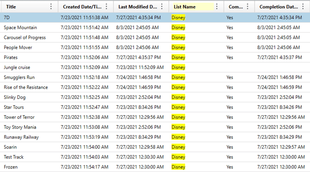Screen dimensions: 310x172
Task: Click completion date 8/3/2021 2:45:06 AM
Action: (279, 48)
